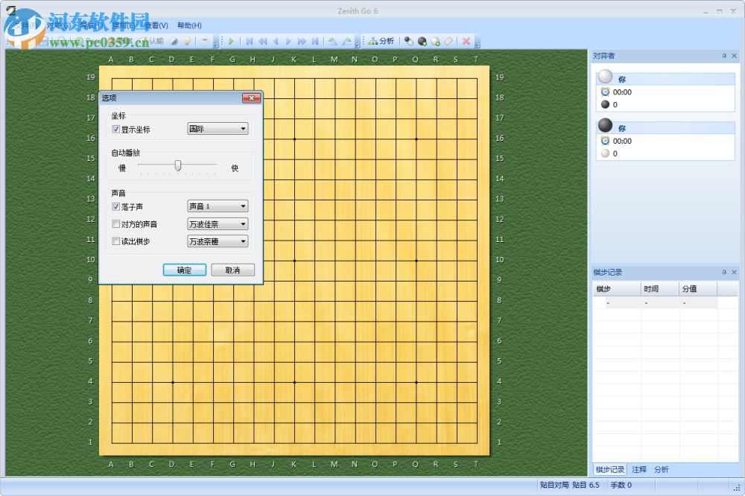Enable the 对方的声音 opponent sound checkbox
The image size is (745, 496).
click(116, 223)
